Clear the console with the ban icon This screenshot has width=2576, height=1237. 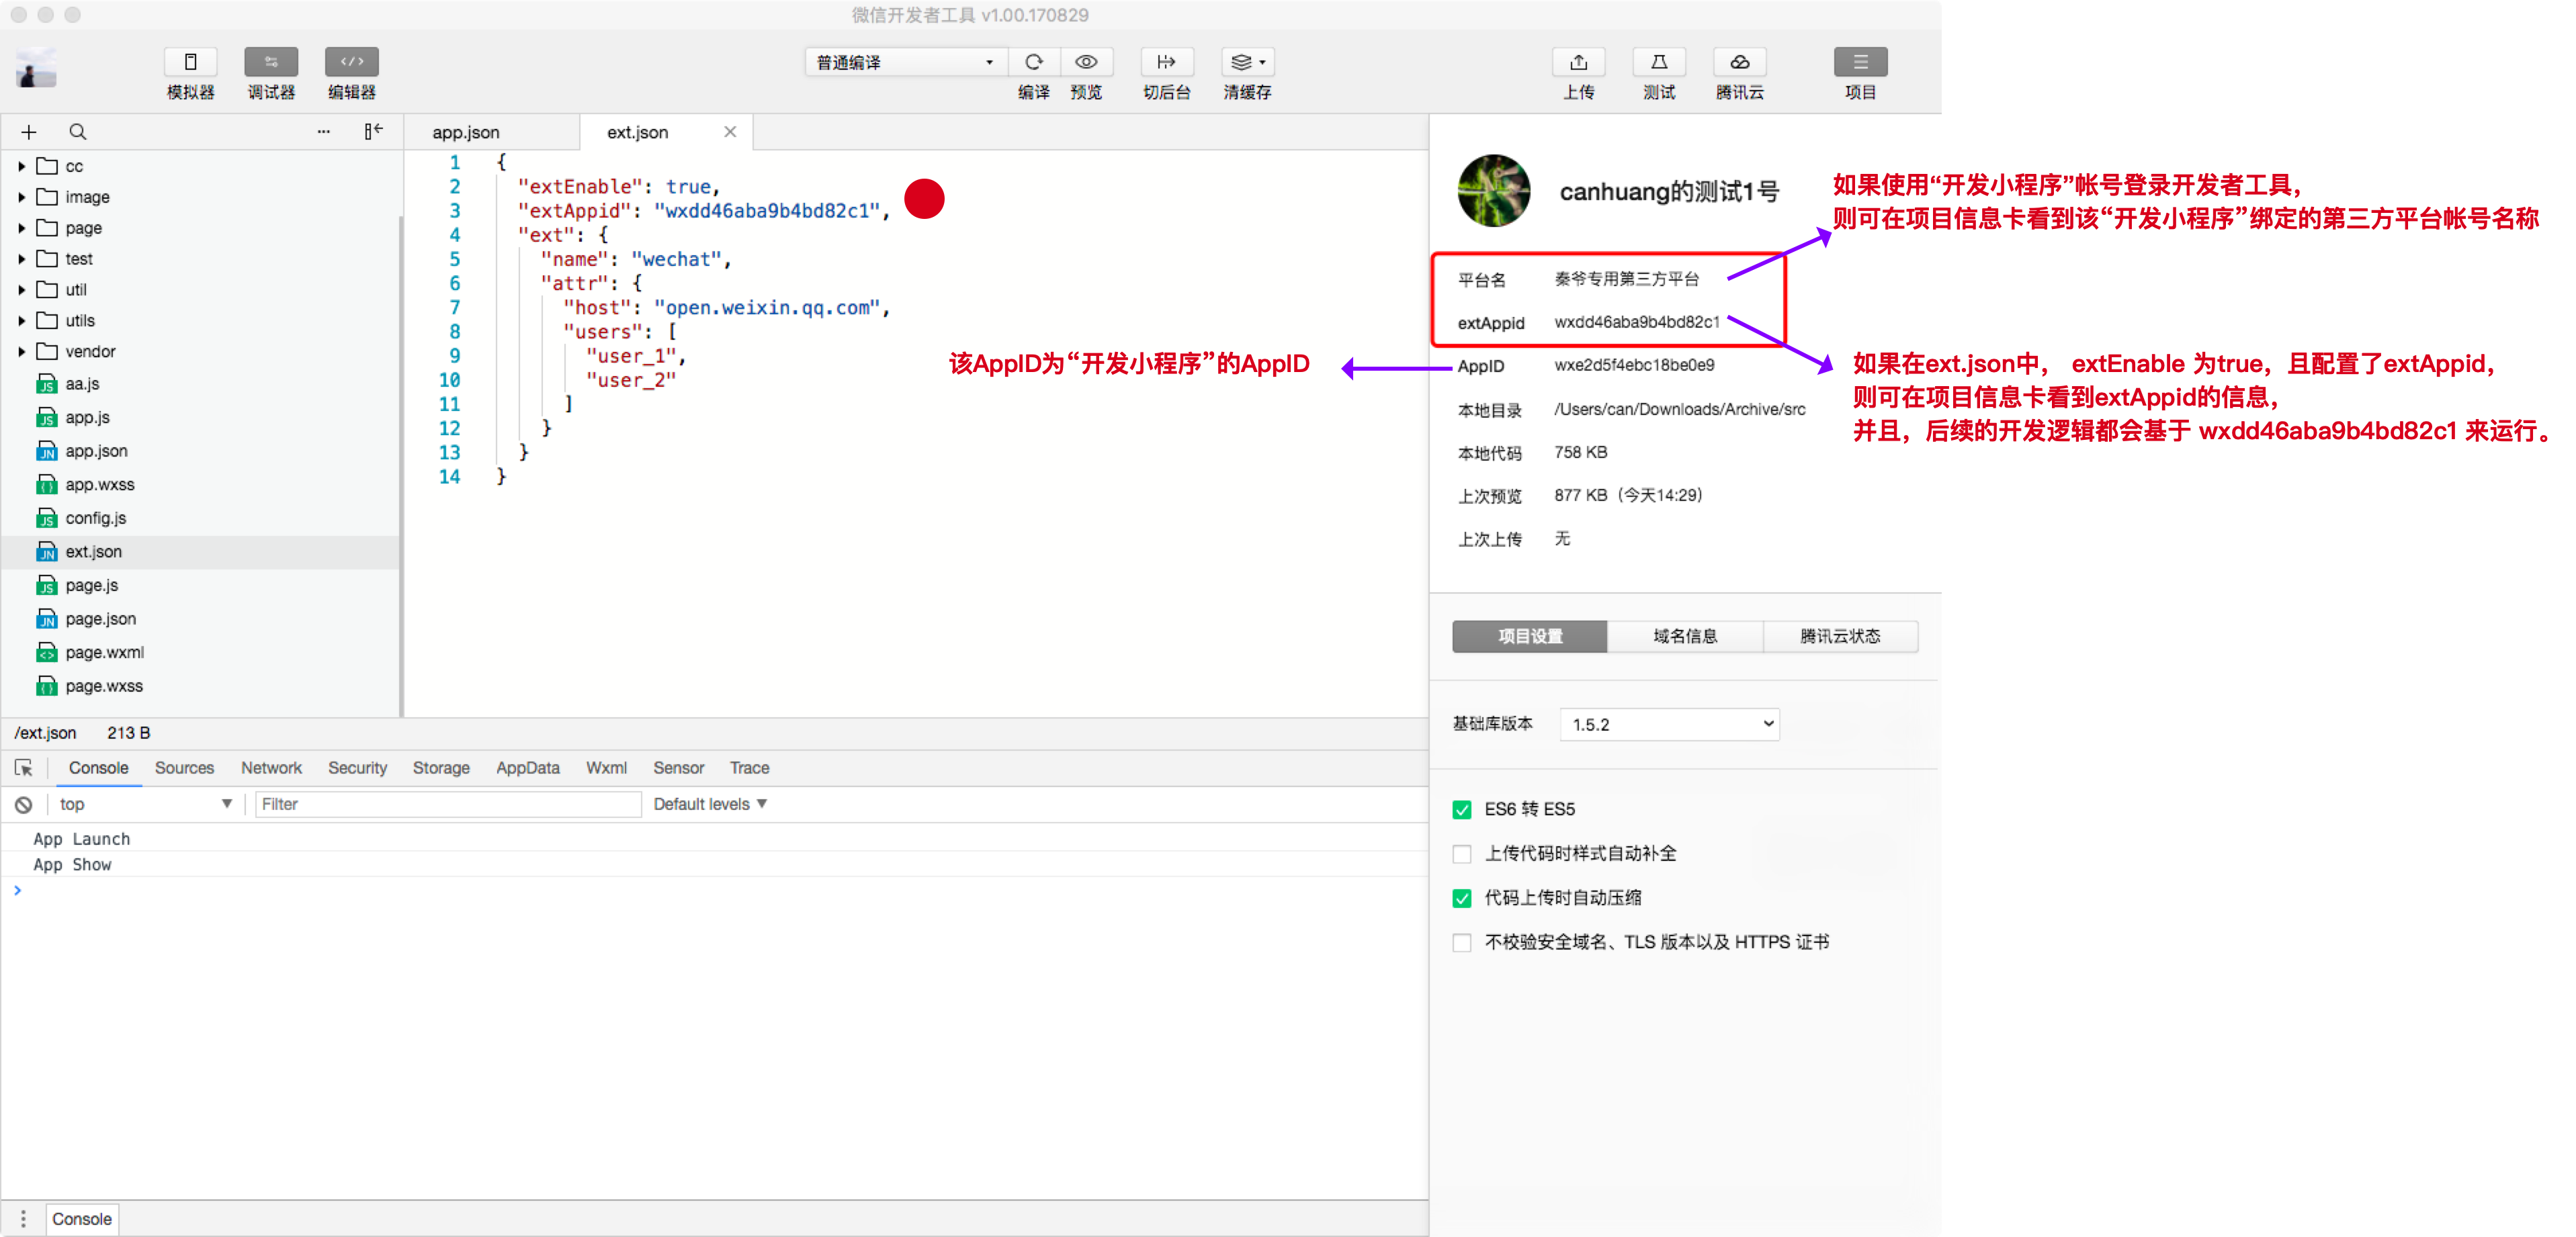[23, 805]
